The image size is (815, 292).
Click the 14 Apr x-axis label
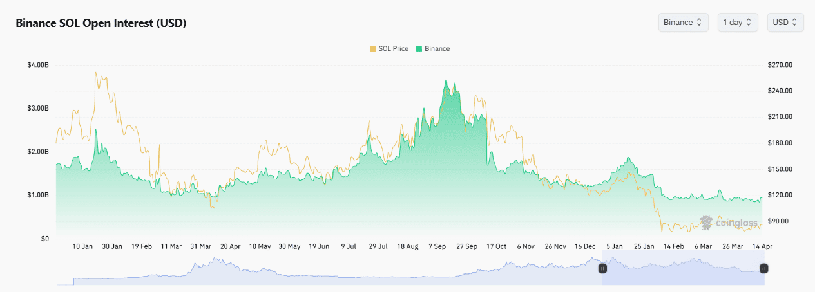[762, 246]
